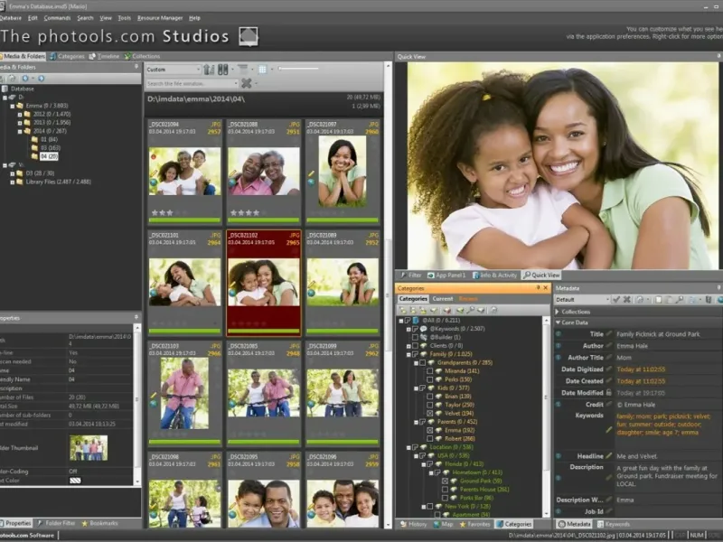This screenshot has width=723, height=542.
Task: Click the thumbnail view grid icon
Action: click(262, 70)
